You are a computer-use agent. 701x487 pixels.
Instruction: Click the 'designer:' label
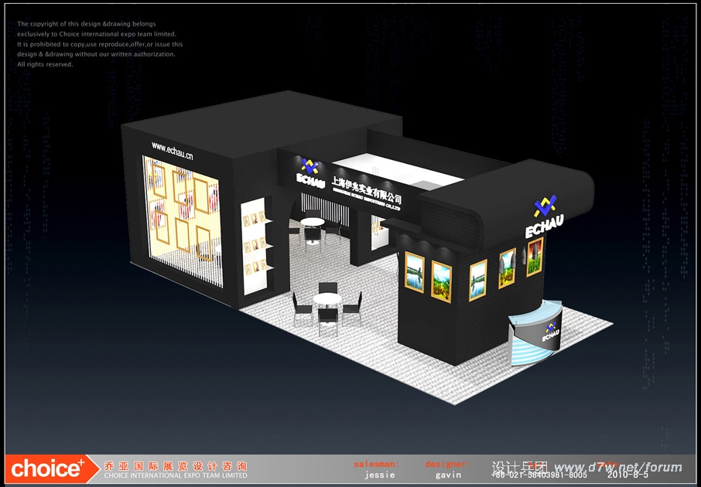(447, 464)
